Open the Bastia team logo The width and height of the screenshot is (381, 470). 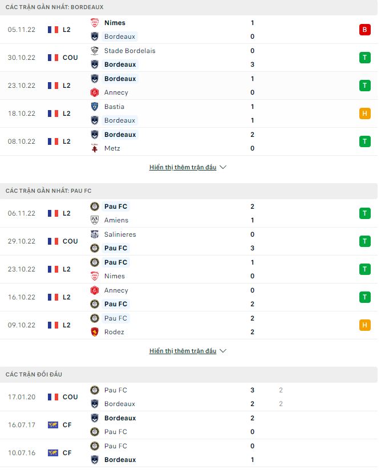click(x=94, y=107)
